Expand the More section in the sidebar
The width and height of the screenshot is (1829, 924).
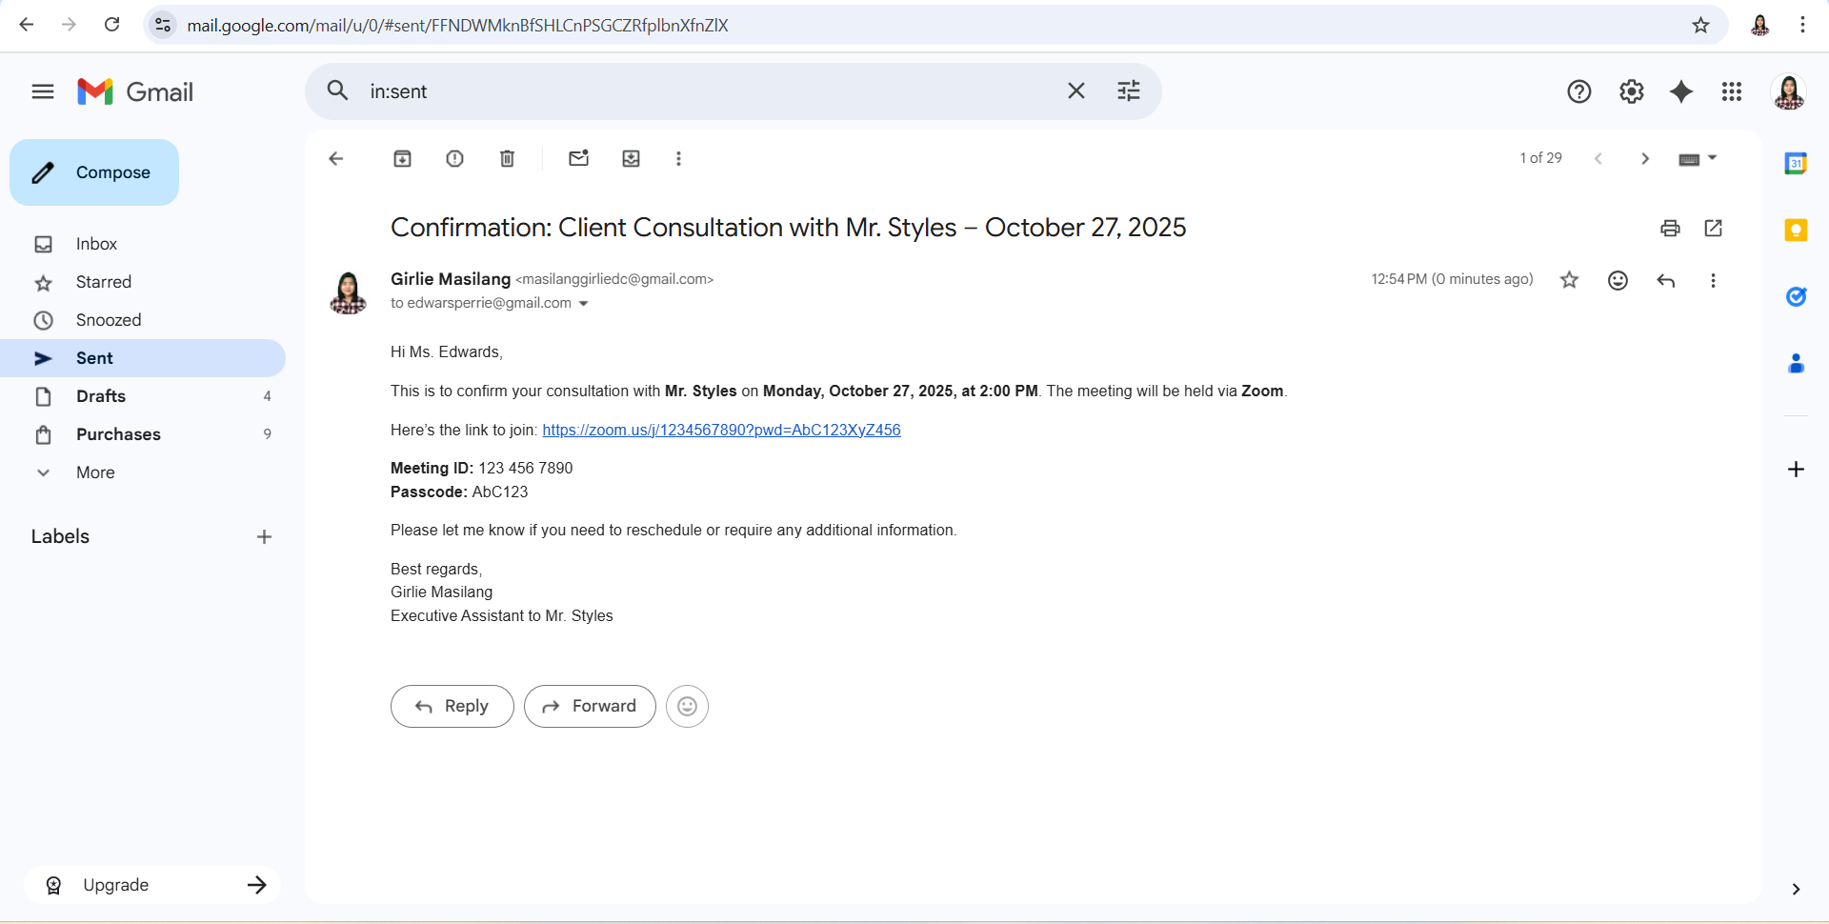point(95,472)
